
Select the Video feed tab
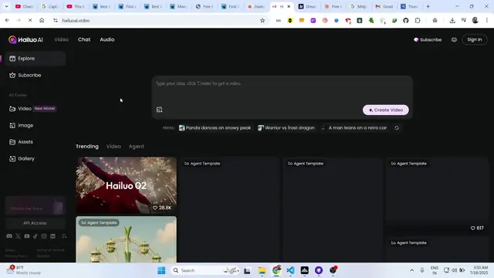pos(113,147)
